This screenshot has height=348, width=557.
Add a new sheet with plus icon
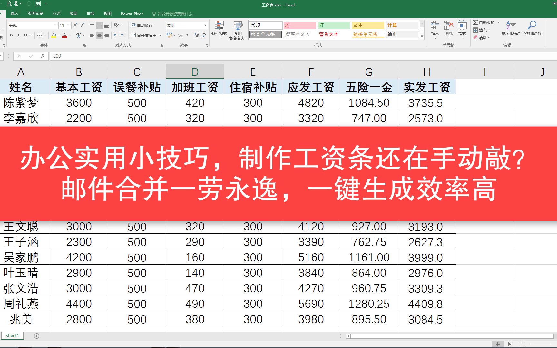pos(37,336)
